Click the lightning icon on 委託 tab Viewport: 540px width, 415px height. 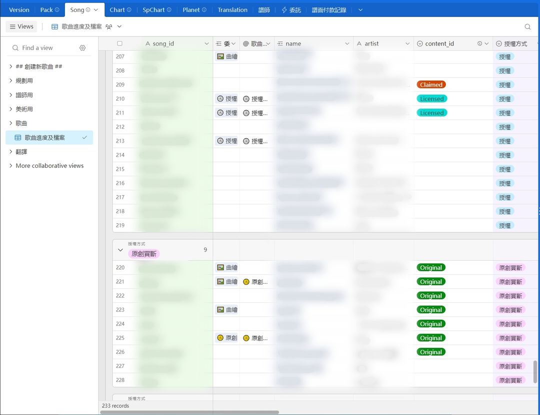284,10
